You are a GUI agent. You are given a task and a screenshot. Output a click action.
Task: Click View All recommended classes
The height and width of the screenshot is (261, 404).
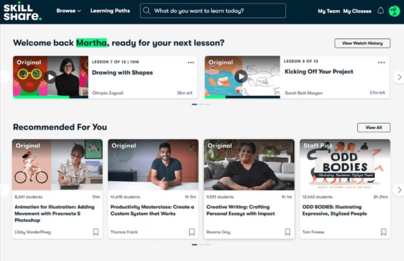click(x=374, y=127)
